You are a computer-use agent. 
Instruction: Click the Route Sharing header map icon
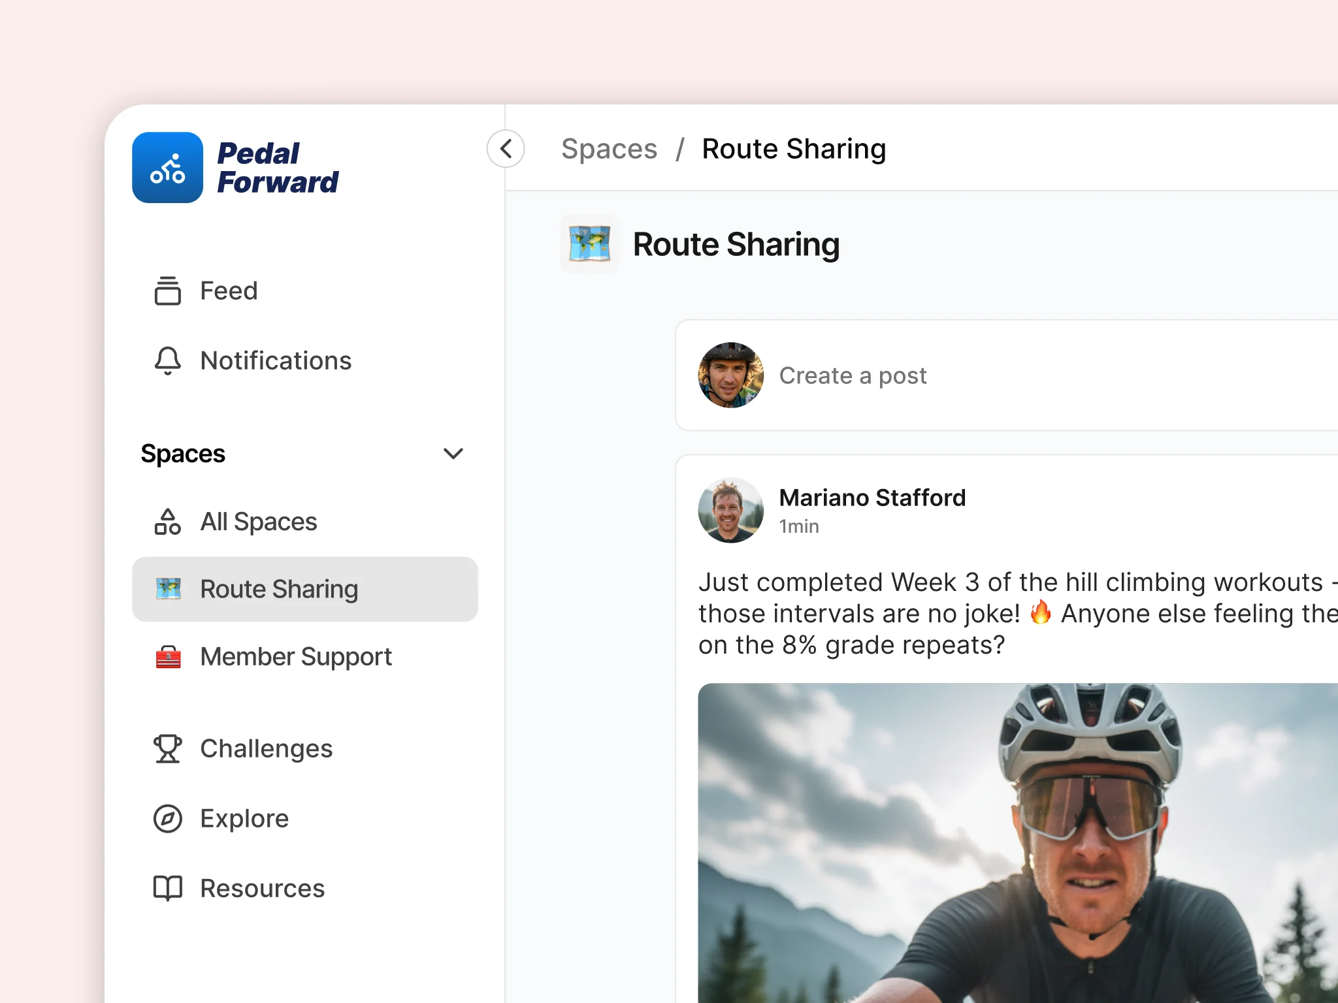click(589, 244)
